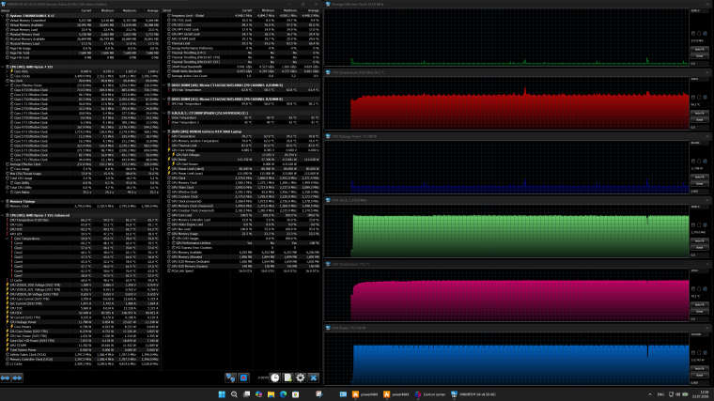Select the PCIe Link Speed row
This screenshot has height=401, width=714.
tap(241, 270)
